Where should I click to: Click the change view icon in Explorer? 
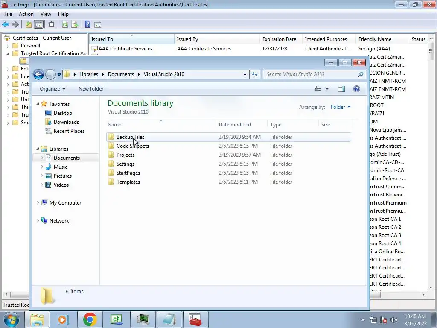[318, 89]
